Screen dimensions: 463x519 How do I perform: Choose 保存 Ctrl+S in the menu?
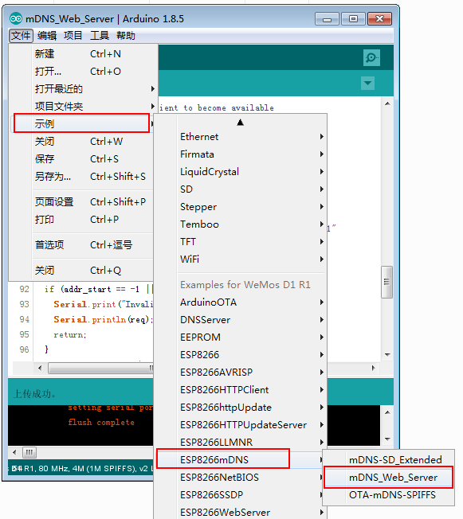click(x=83, y=159)
